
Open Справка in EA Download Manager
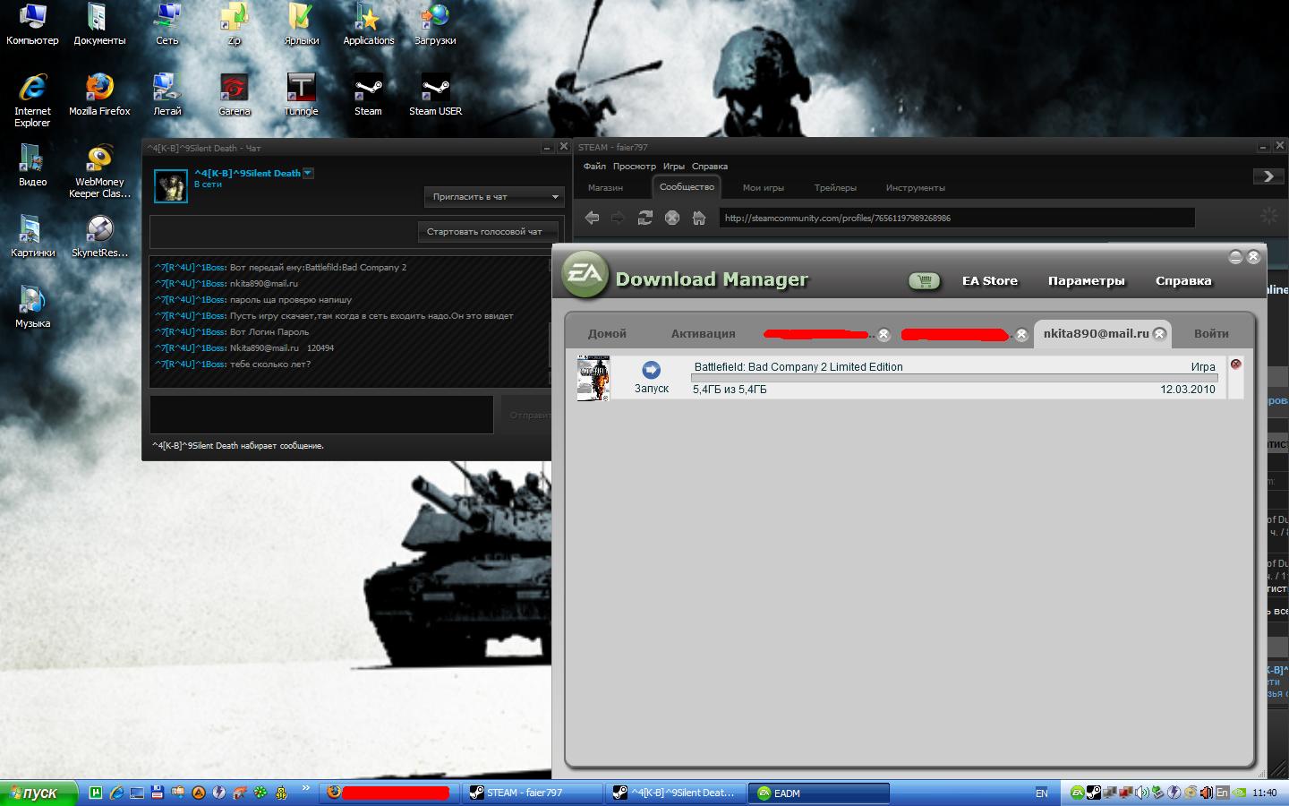[1183, 280]
